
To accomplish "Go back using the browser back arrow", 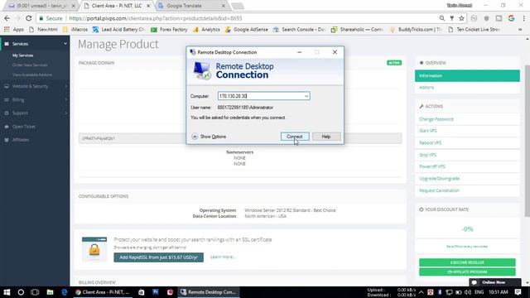I will (x=7, y=18).
